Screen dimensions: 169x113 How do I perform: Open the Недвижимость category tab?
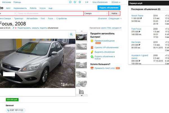point(20,8)
